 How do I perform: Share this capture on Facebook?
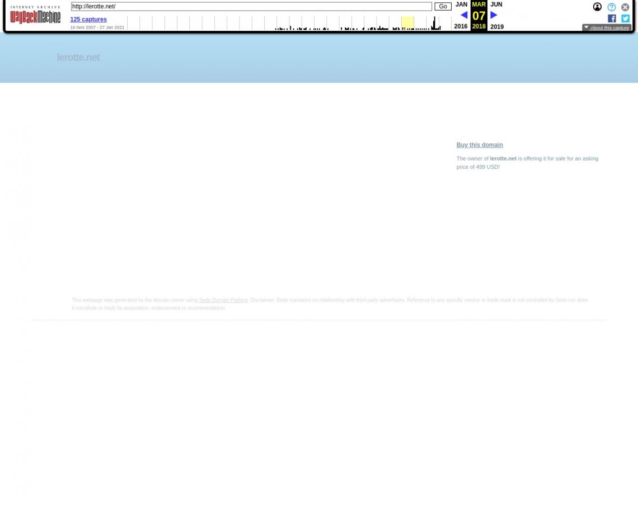point(612,18)
